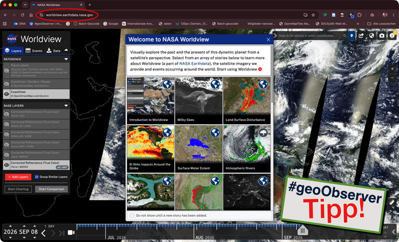Show more bookmarks with double chevron

(x=358, y=24)
